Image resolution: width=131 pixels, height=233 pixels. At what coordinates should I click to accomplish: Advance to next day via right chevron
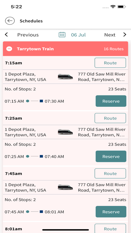coord(125,34)
